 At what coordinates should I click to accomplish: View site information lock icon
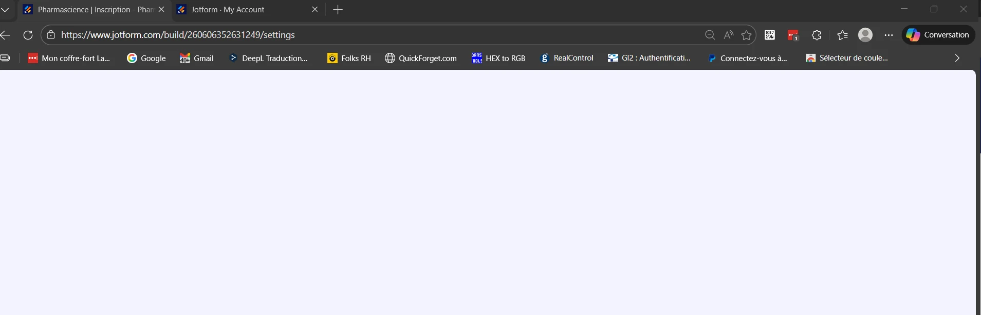pyautogui.click(x=50, y=35)
